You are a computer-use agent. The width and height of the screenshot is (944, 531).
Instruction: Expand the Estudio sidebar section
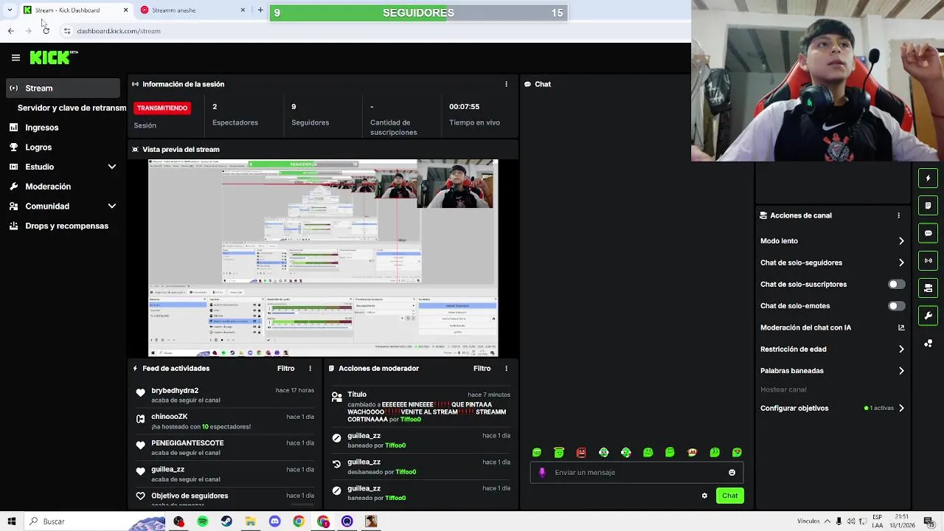[112, 167]
